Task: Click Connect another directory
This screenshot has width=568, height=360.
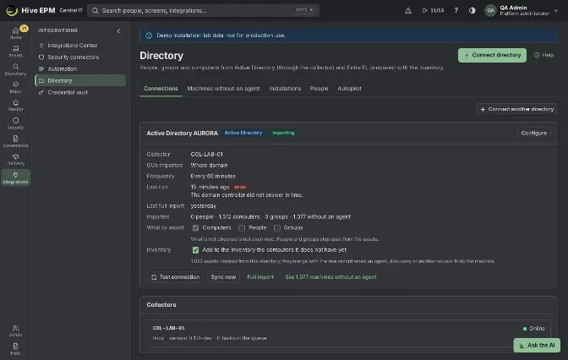Action: coord(516,109)
